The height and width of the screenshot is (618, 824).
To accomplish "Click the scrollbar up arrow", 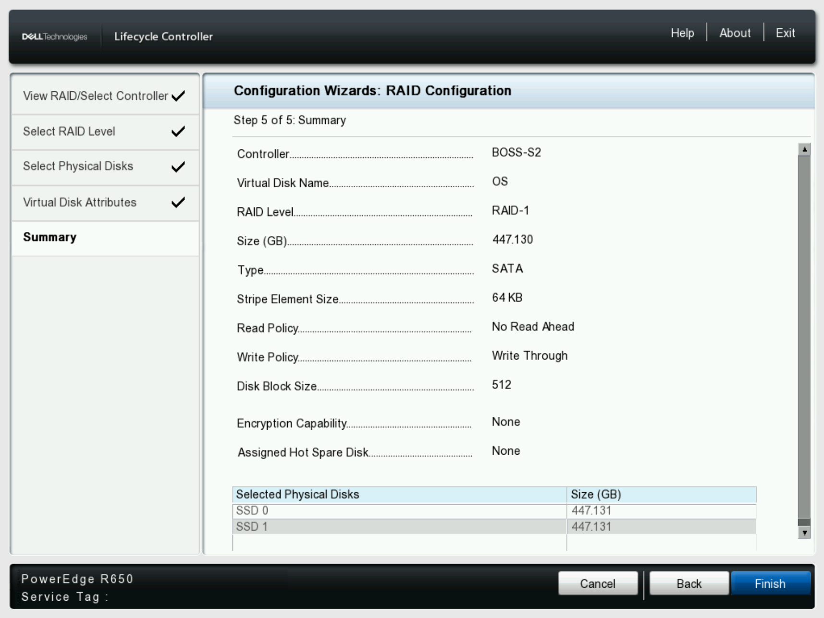I will coord(803,149).
